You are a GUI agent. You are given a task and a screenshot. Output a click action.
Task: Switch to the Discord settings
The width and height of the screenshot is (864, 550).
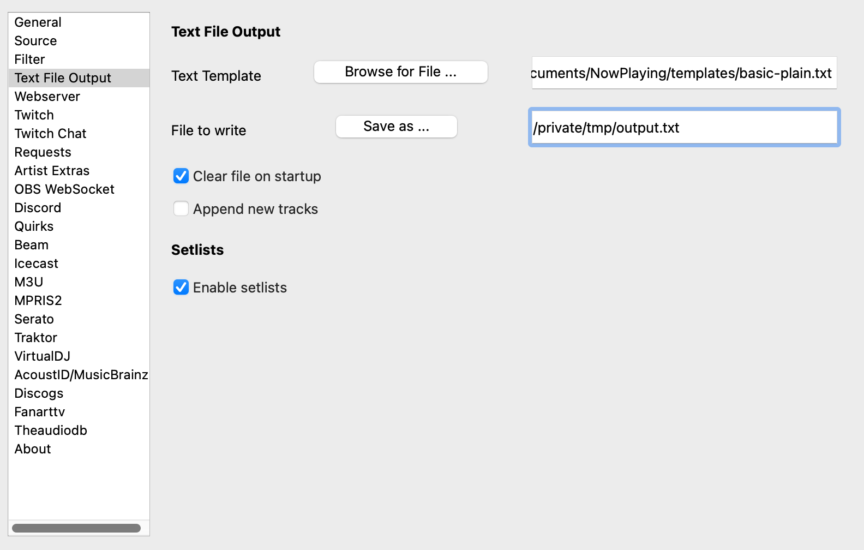(38, 208)
